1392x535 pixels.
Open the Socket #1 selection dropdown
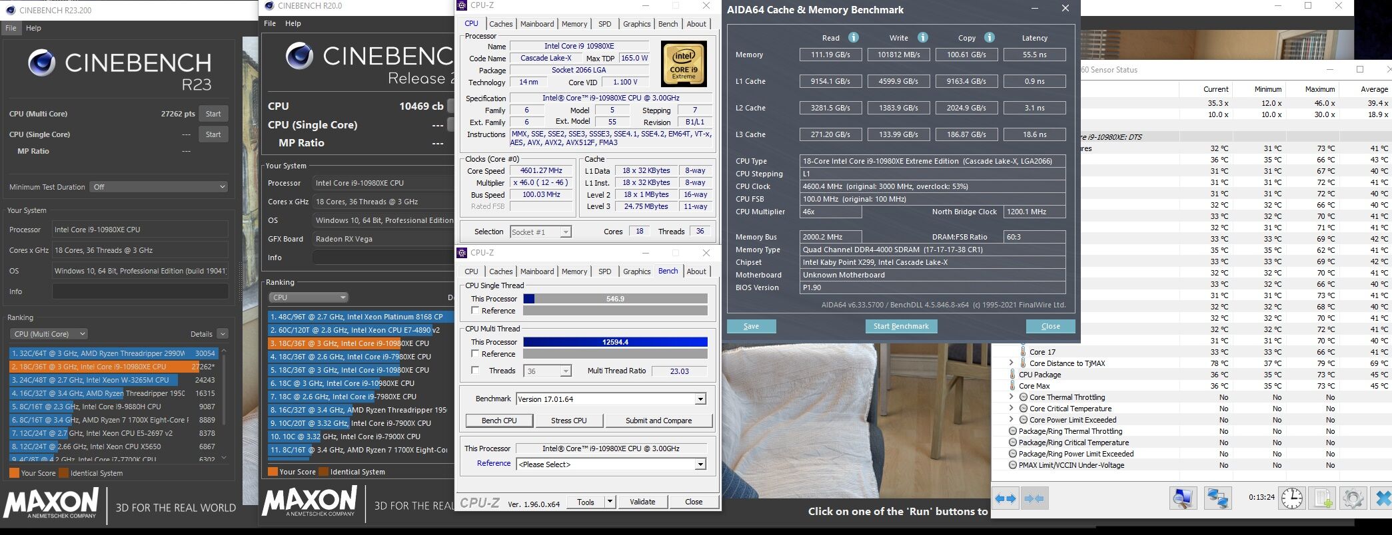tap(540, 232)
